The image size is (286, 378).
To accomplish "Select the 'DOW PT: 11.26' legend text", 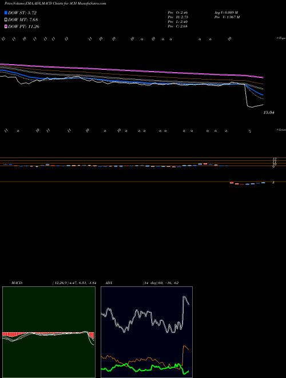I will tap(23, 26).
